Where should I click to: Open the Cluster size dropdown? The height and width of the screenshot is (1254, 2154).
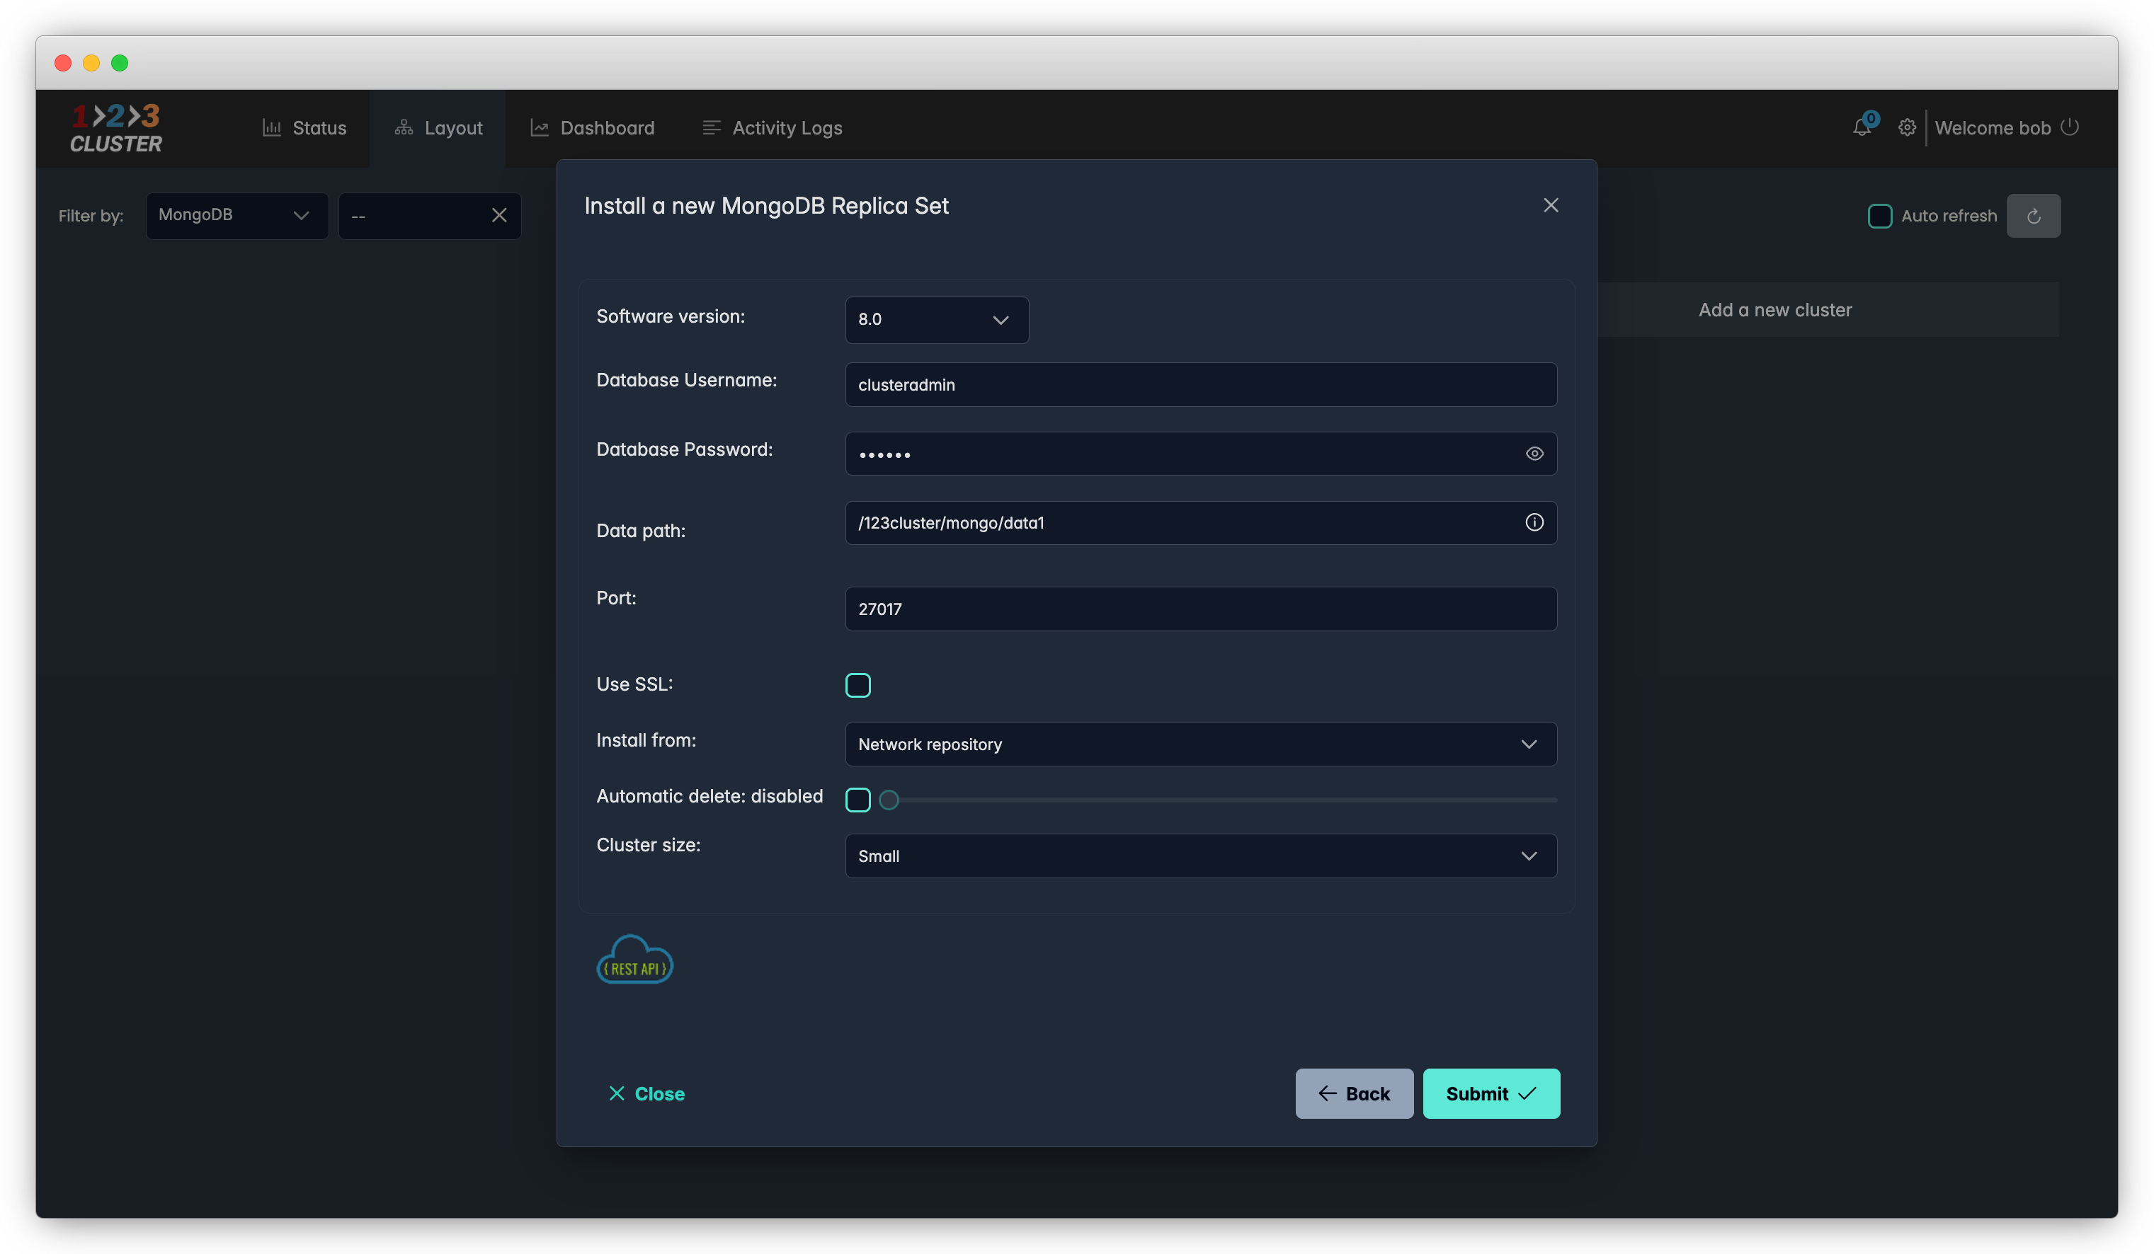pyautogui.click(x=1200, y=856)
